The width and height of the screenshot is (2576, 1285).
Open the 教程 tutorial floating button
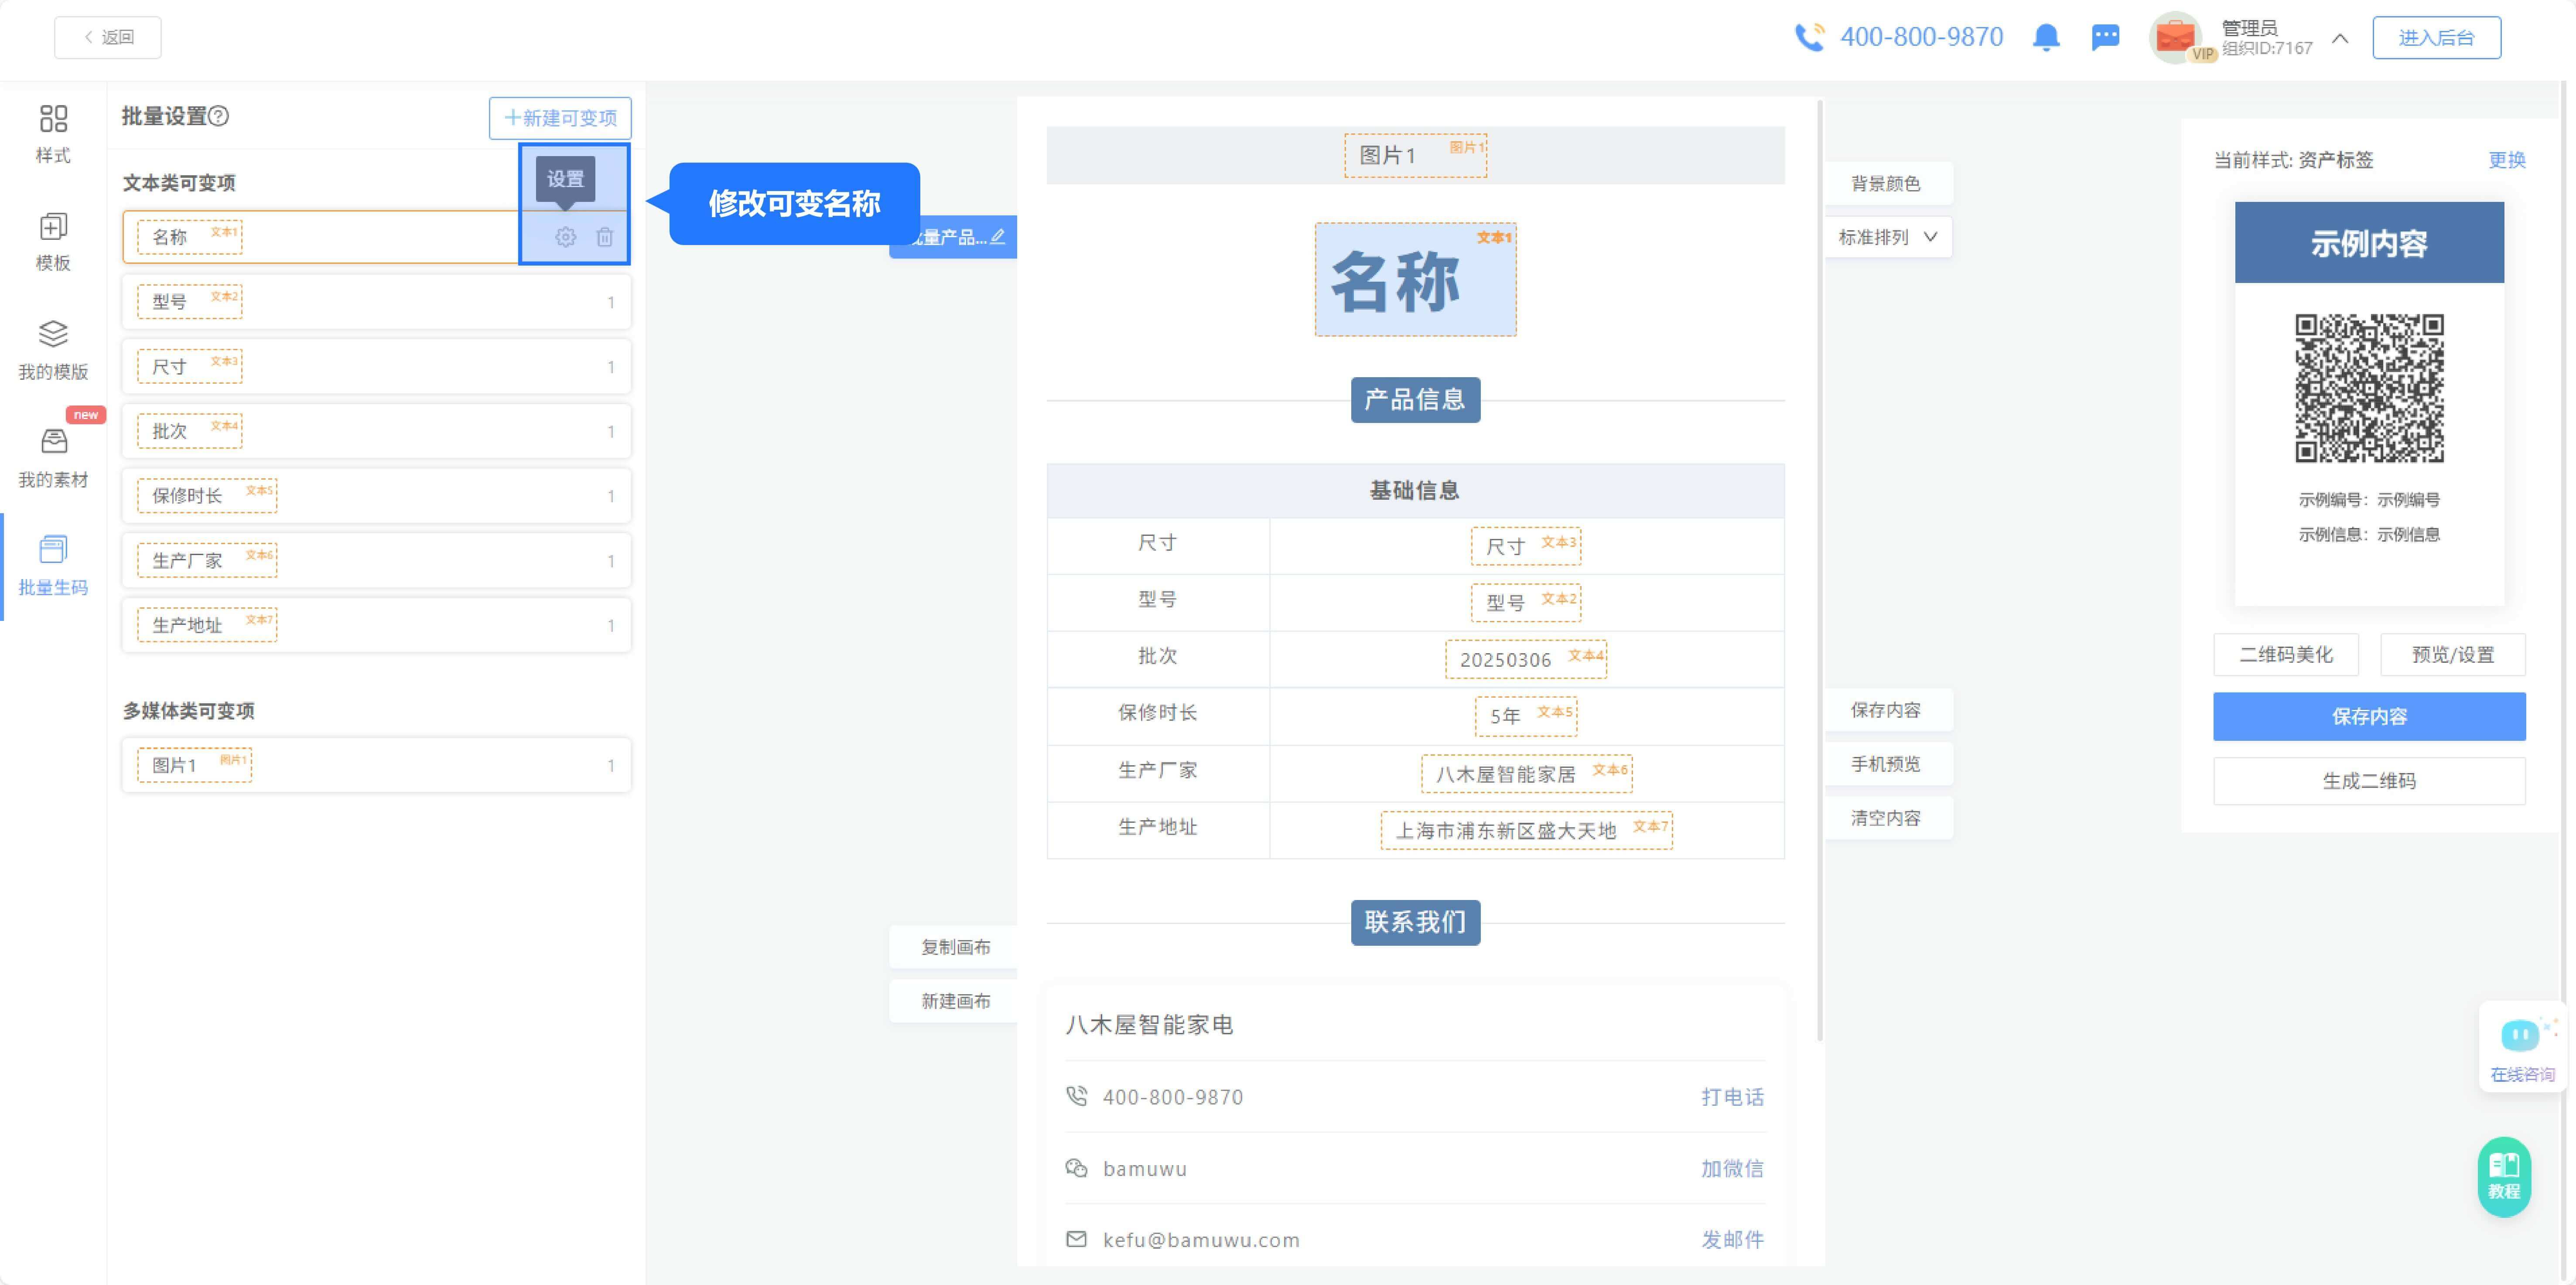(2504, 1176)
